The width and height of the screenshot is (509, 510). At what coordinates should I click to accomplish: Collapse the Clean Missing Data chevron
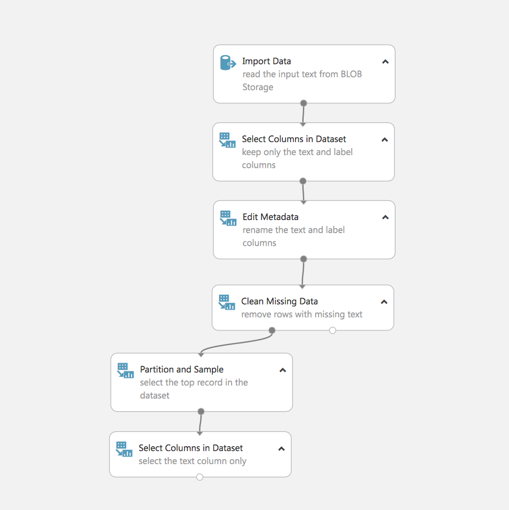384,302
